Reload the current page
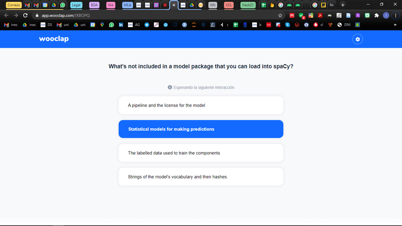The image size is (402, 226). (x=25, y=15)
